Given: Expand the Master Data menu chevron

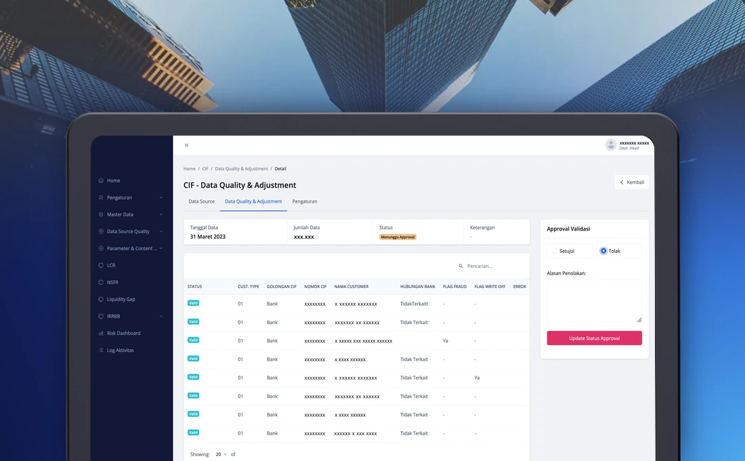Looking at the screenshot, I should click(161, 214).
